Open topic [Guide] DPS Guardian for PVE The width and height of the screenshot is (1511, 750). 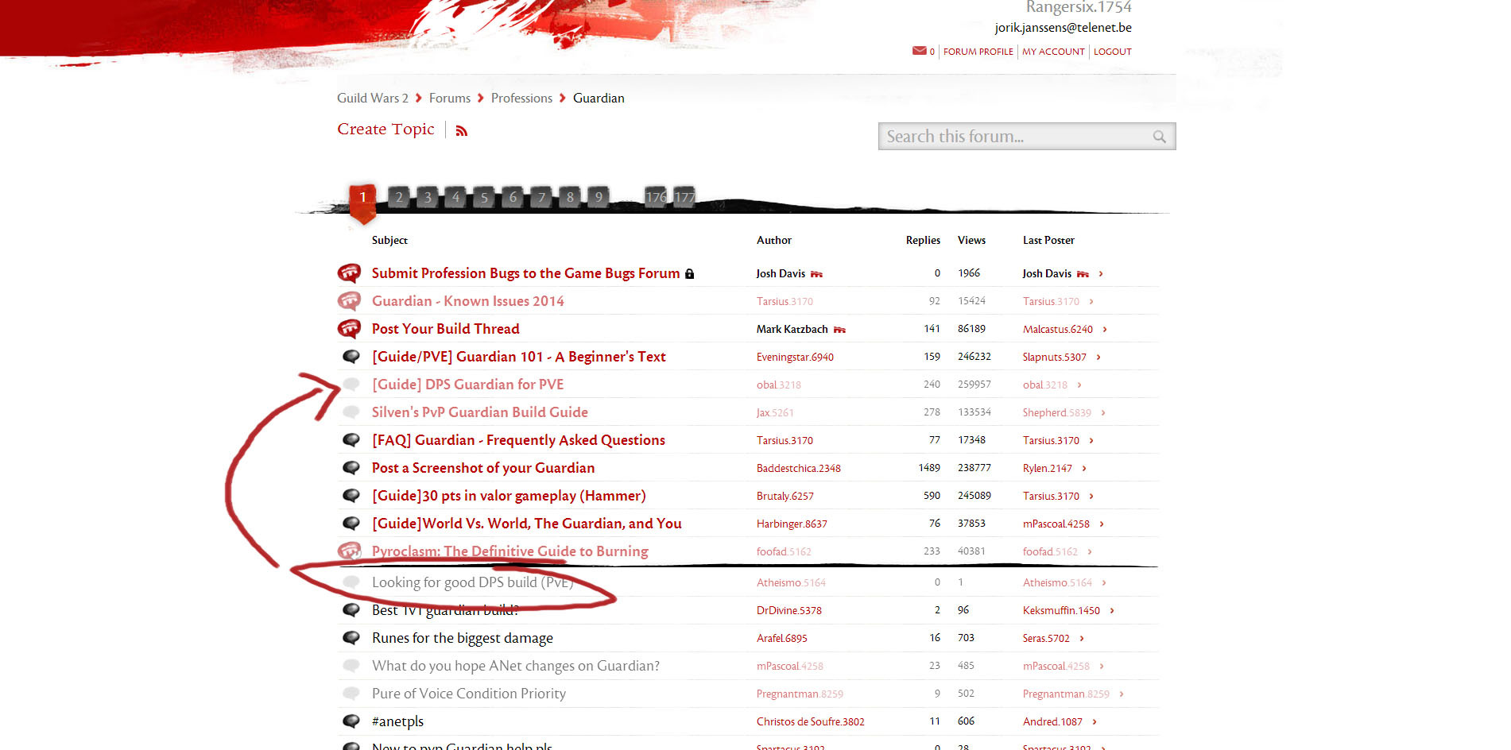(467, 385)
